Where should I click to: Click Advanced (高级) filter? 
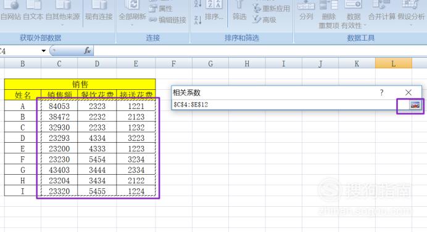point(264,20)
